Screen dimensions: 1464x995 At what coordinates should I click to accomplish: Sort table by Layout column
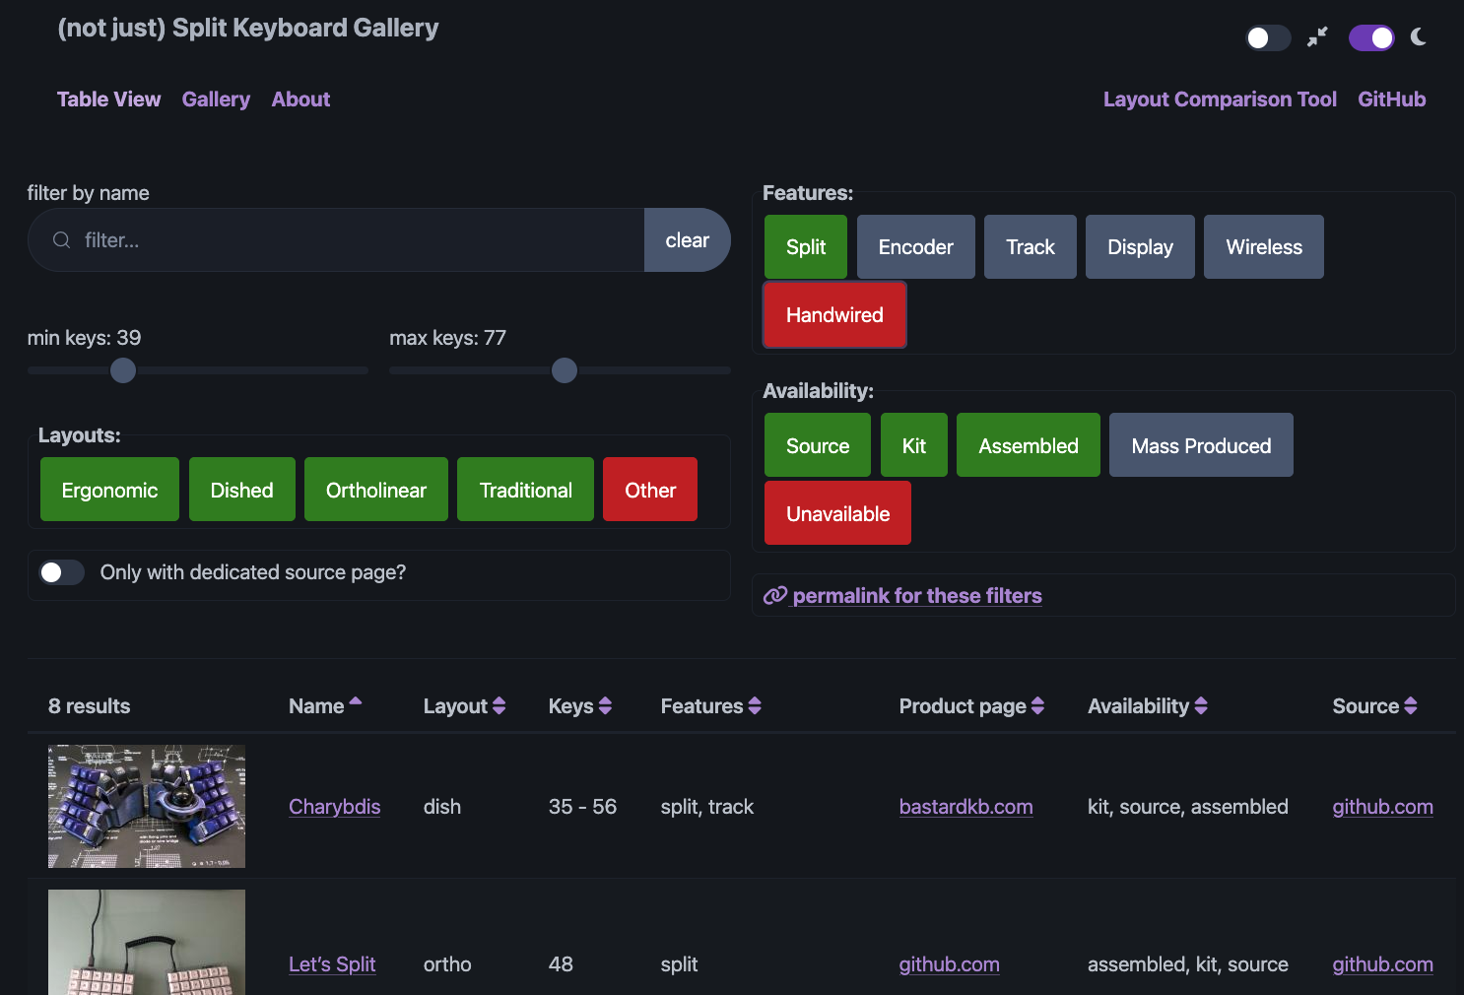(x=499, y=706)
